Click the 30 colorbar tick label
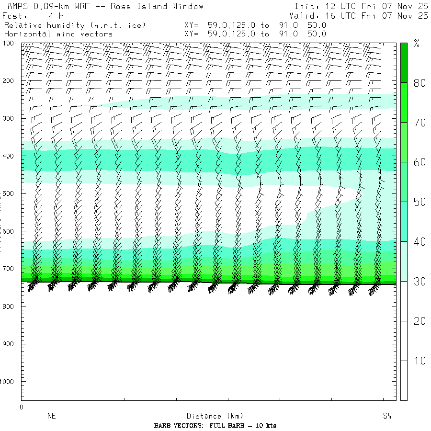The image size is (431, 431). 420,282
